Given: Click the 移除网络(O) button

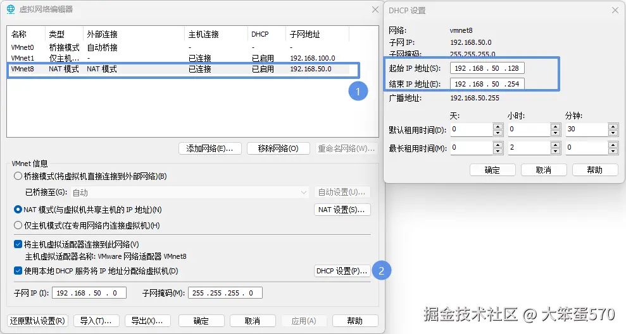Looking at the screenshot, I should pos(279,148).
